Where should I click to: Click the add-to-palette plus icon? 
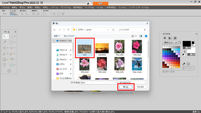coord(188,64)
